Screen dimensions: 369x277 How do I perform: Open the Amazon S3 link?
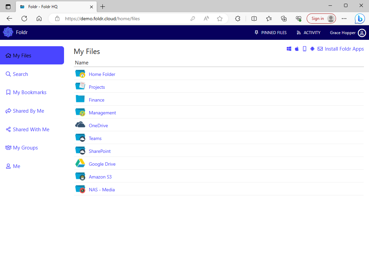(x=100, y=177)
